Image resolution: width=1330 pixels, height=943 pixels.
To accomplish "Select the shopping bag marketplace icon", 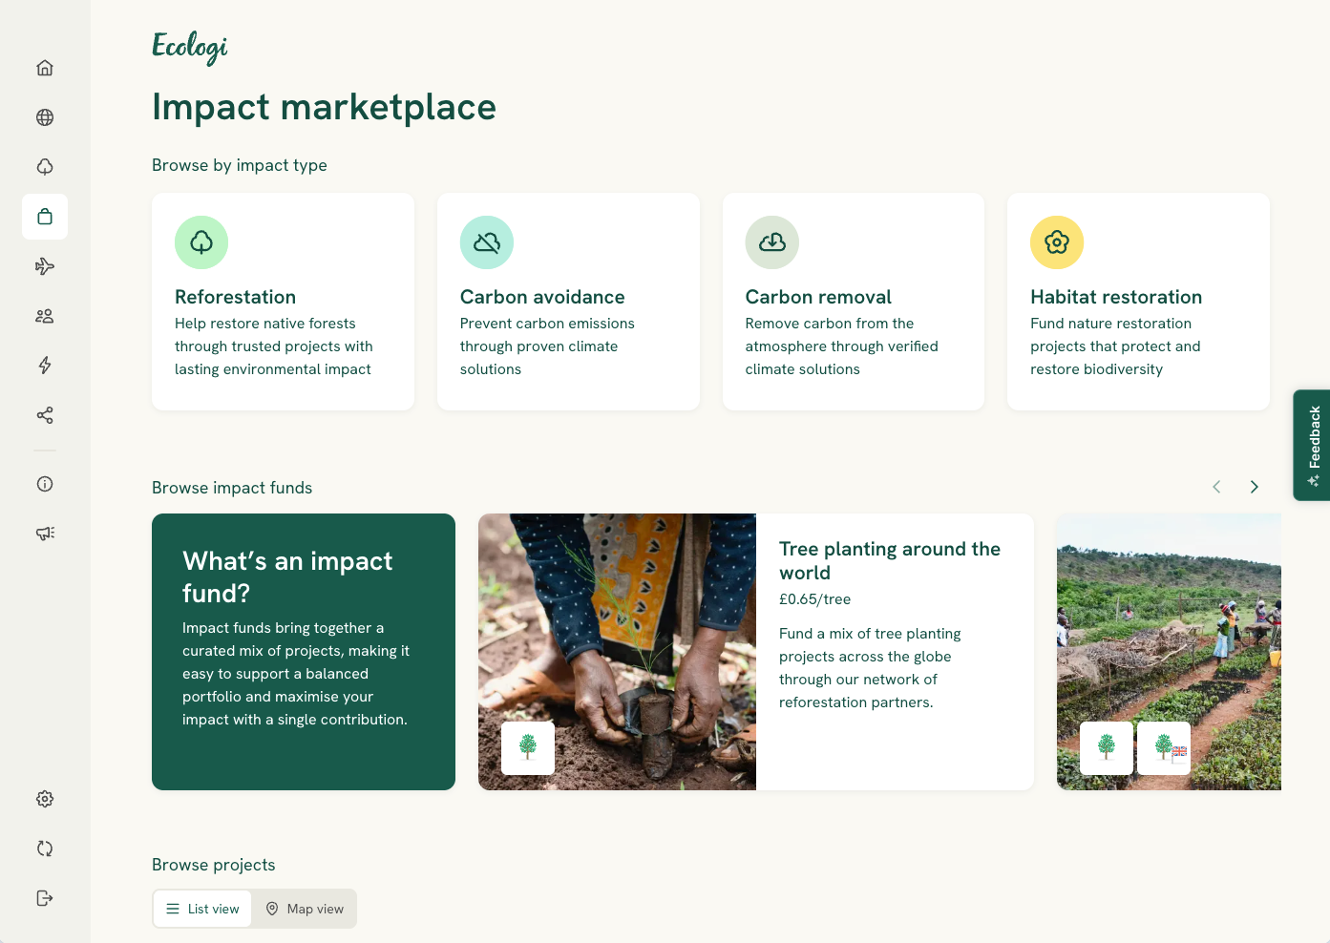I will point(45,217).
